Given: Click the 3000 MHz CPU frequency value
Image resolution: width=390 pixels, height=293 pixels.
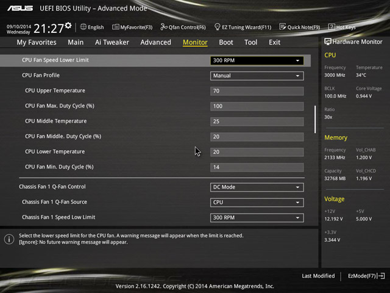Looking at the screenshot, I should pos(335,75).
